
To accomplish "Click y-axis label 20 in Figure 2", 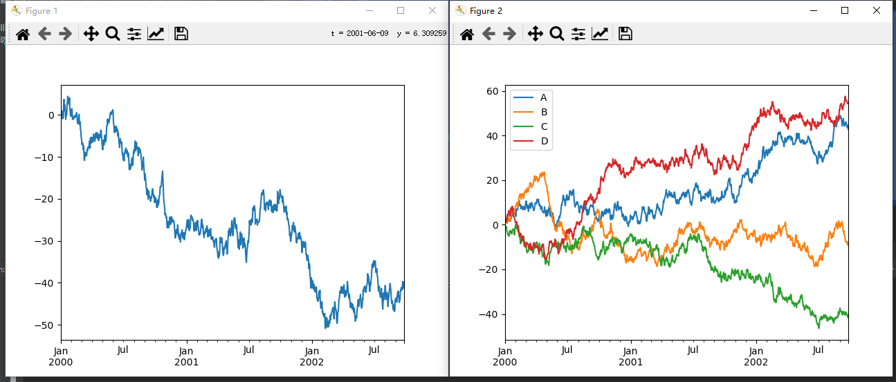I will point(492,180).
